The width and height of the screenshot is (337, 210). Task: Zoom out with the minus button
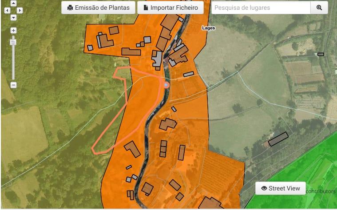point(13,85)
